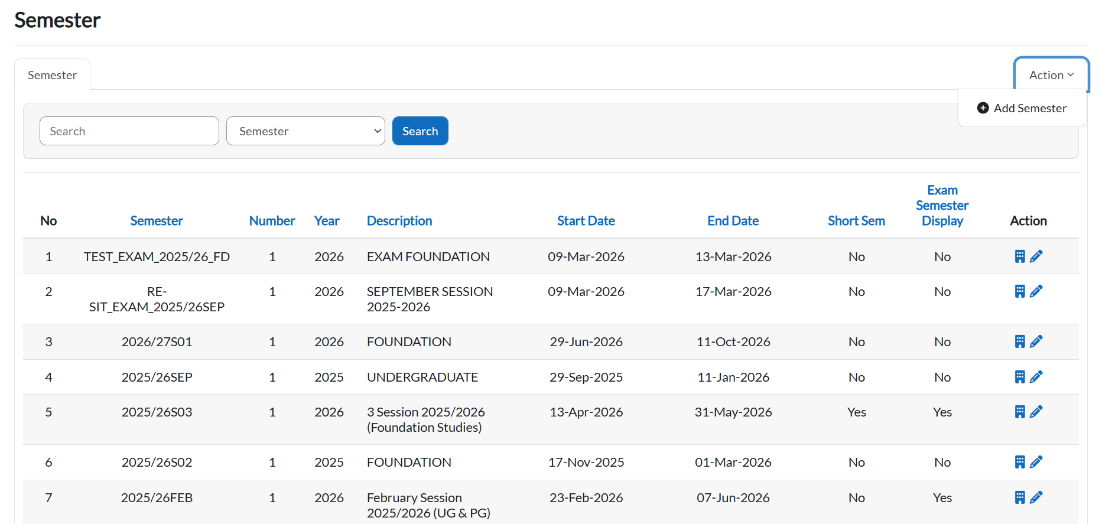Sort table by Number column header

272,221
